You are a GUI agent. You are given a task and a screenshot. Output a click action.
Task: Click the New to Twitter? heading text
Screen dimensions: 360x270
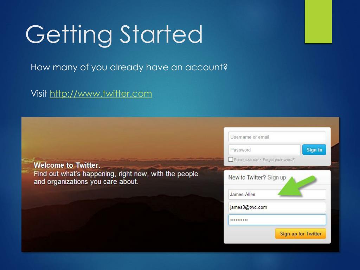click(247, 177)
